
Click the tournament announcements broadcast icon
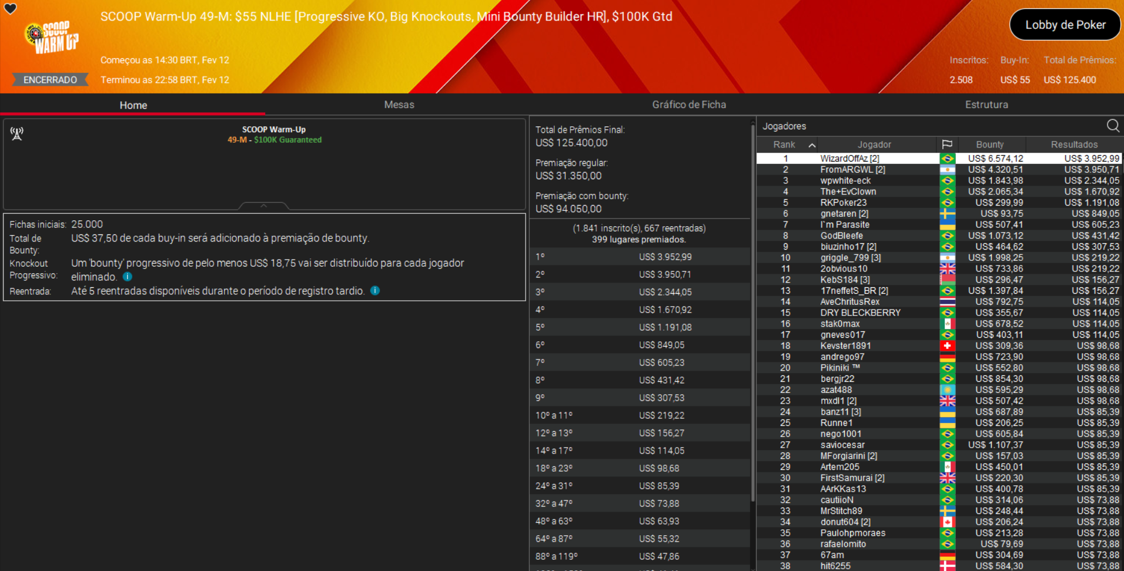[x=17, y=134]
